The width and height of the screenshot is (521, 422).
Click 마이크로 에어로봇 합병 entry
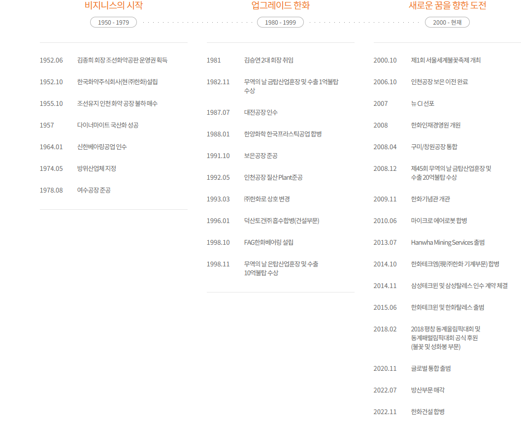click(439, 221)
